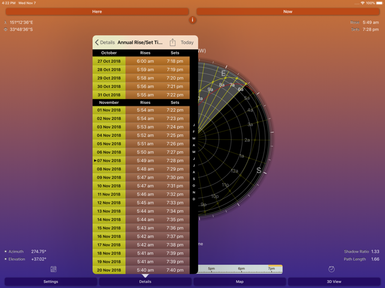The image size is (385, 288).
Task: Open the Settings tab
Action: click(x=51, y=281)
